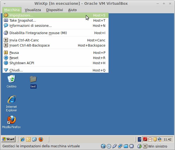Screen dimensions: 175x150
Task: Choose Shutdown ACPI entry
Action: 56,63
